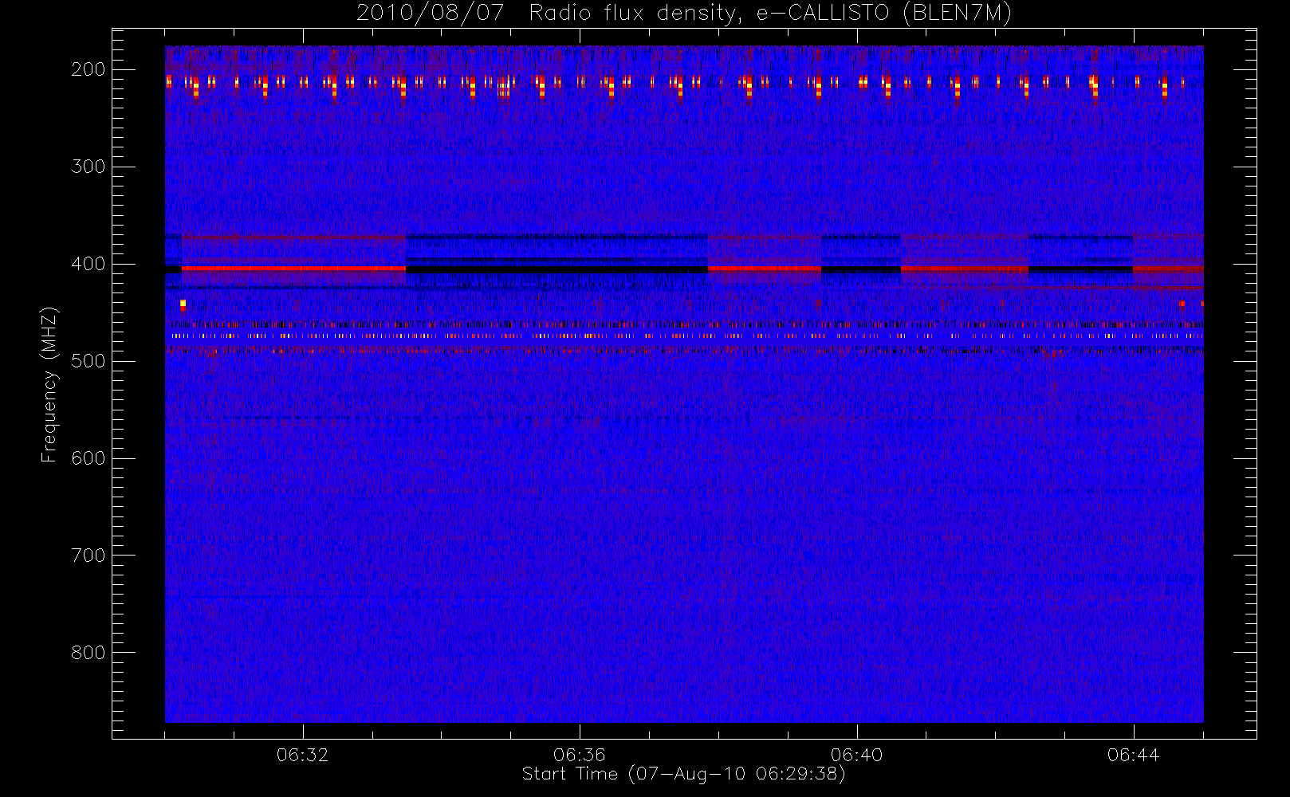Click the 06:36 time tick label
Image resolution: width=1290 pixels, height=797 pixels.
[x=580, y=755]
